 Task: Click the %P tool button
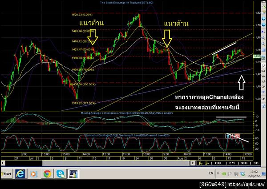[263, 82]
